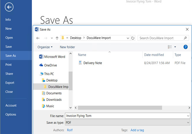Expand the Save as type dropdown

tap(188, 122)
